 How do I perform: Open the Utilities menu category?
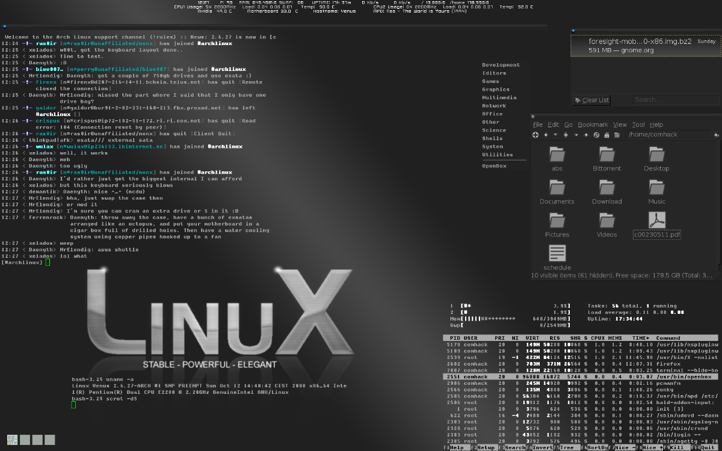click(498, 155)
